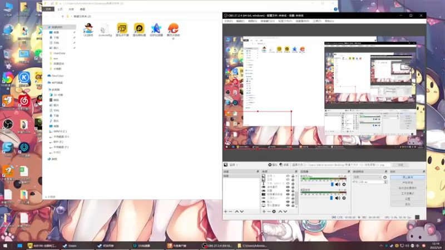Switch to 主页 tab in Explorer ribbon
This screenshot has height=250, width=445.
[x=60, y=9]
